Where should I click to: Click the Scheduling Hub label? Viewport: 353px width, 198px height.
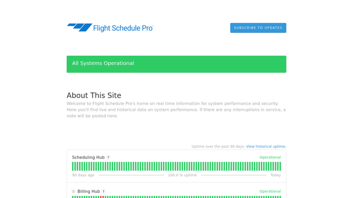point(88,157)
